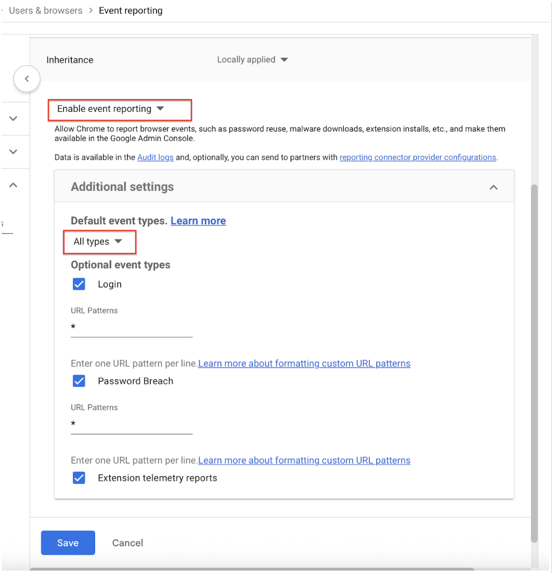The image size is (552, 573).
Task: Open the Audit logs link
Action: [x=155, y=157]
